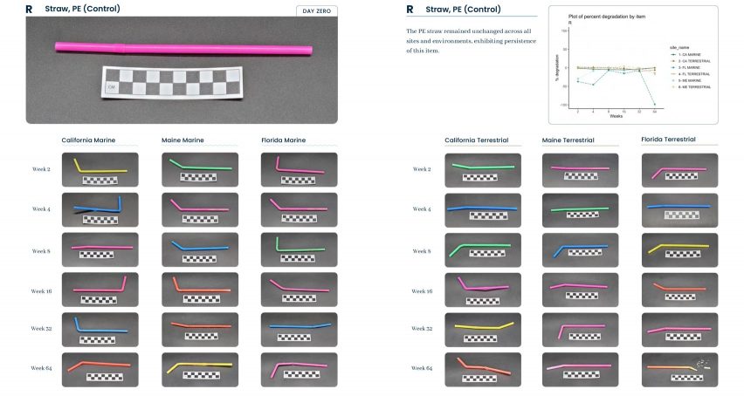Image resolution: width=744 pixels, height=396 pixels.
Task: Click the right page title 'Straw, PE (Control)'
Action: [463, 9]
